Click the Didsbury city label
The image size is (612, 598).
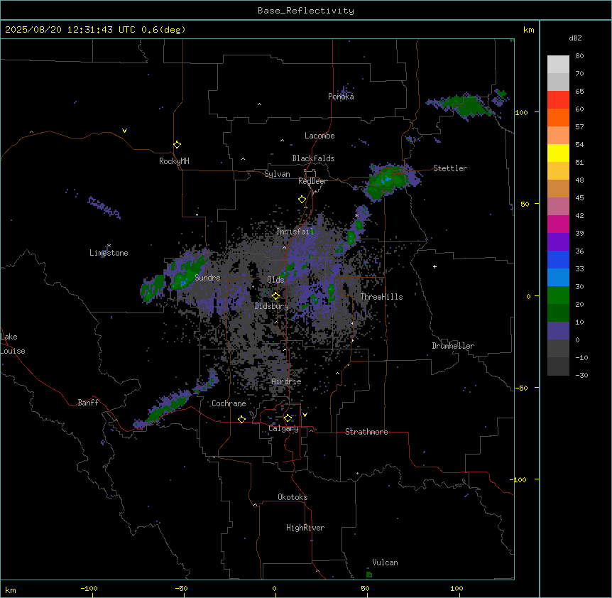pyautogui.click(x=272, y=306)
